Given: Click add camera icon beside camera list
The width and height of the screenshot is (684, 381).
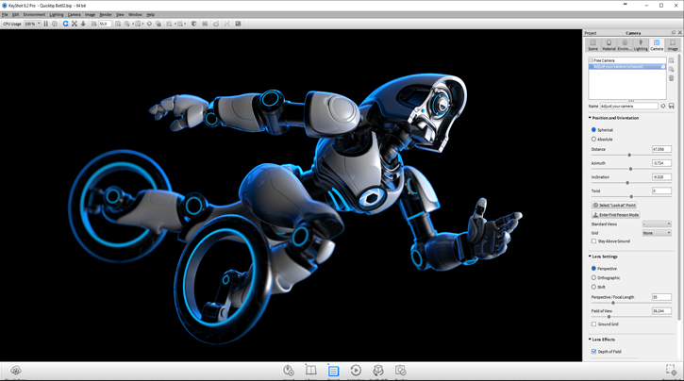Looking at the screenshot, I should (672, 60).
